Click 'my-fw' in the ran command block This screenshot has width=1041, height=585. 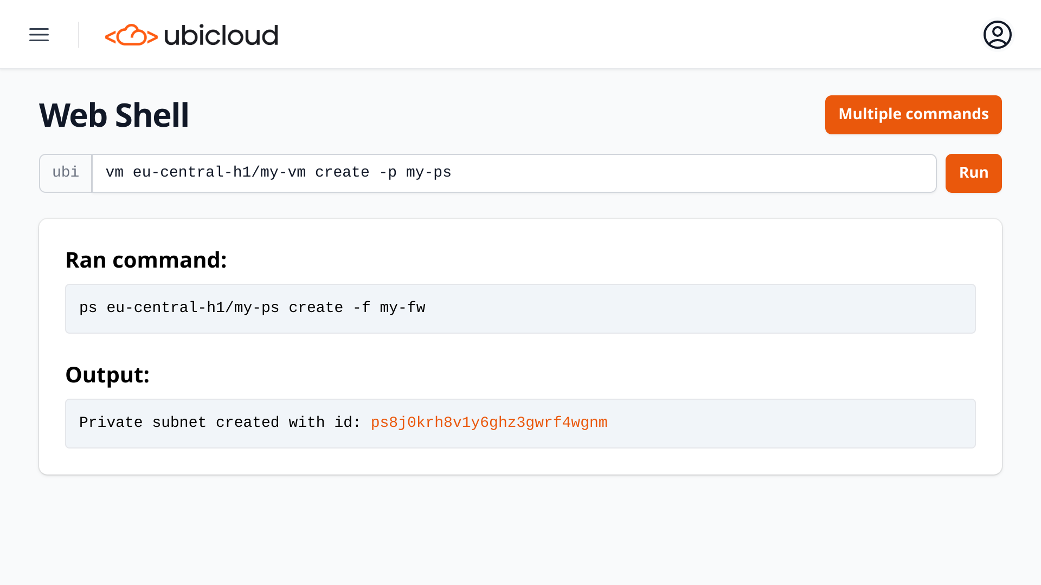pos(402,308)
